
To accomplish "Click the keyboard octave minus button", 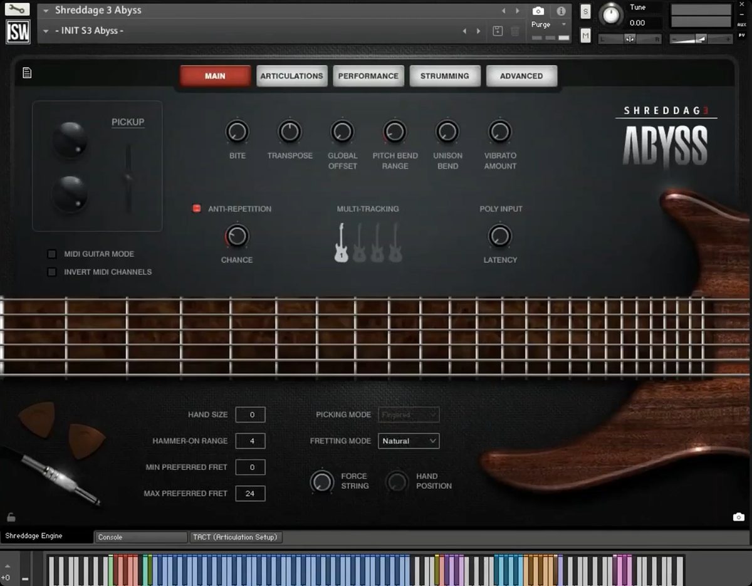I will [26, 578].
